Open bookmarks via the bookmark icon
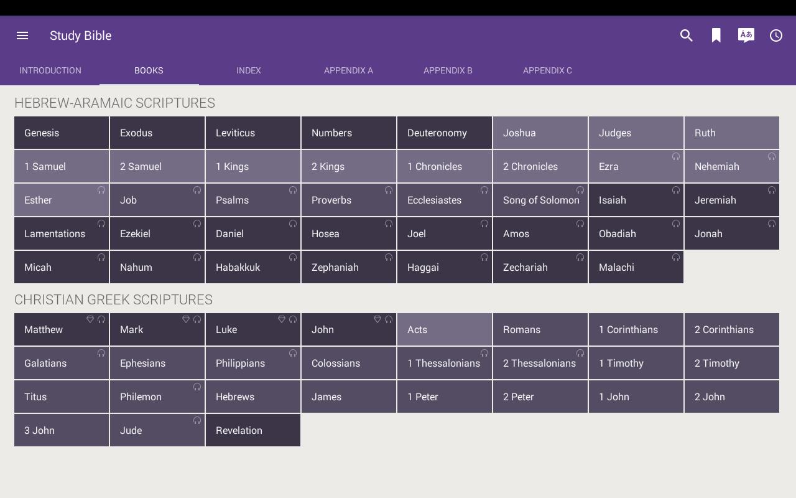The height and width of the screenshot is (498, 796). click(716, 35)
